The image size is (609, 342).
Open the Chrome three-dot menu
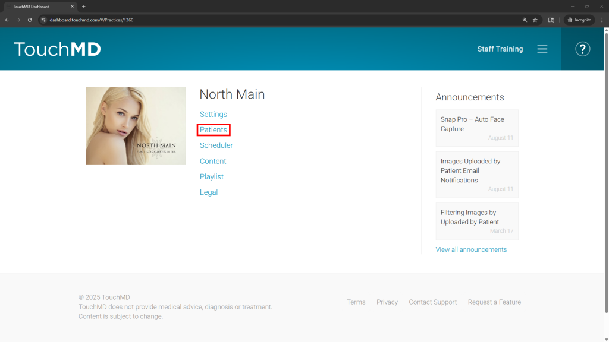(x=602, y=20)
